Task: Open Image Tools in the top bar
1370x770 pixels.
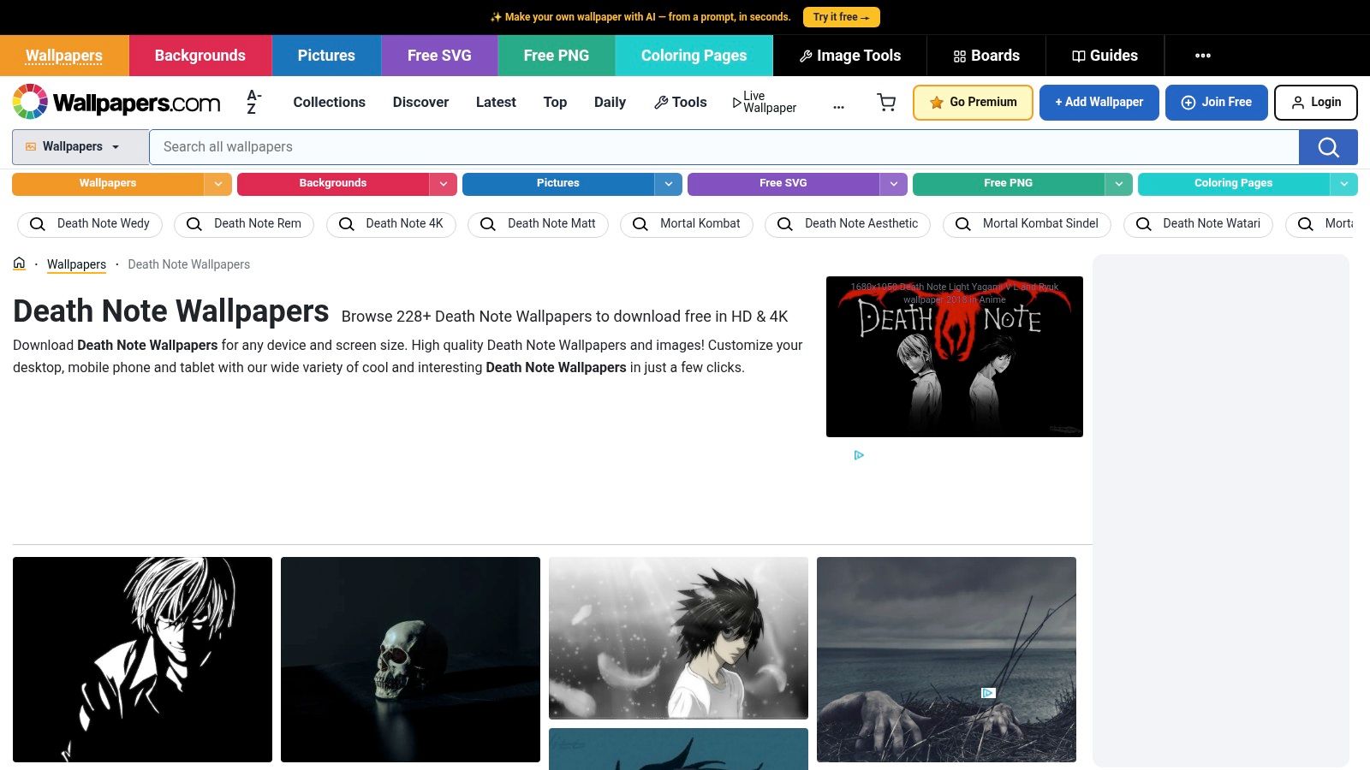Action: point(850,56)
